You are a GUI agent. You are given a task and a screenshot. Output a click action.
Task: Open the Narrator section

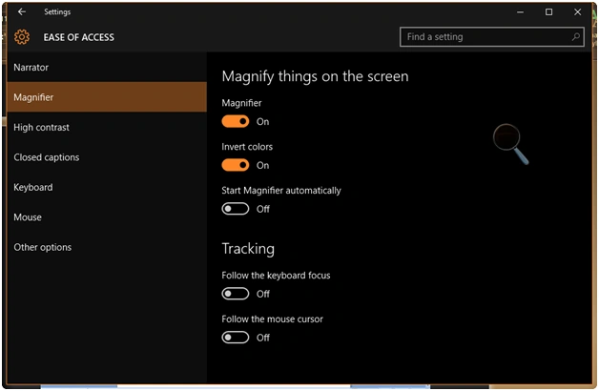pyautogui.click(x=107, y=67)
